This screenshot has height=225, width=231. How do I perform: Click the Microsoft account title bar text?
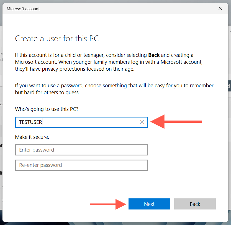[23, 9]
